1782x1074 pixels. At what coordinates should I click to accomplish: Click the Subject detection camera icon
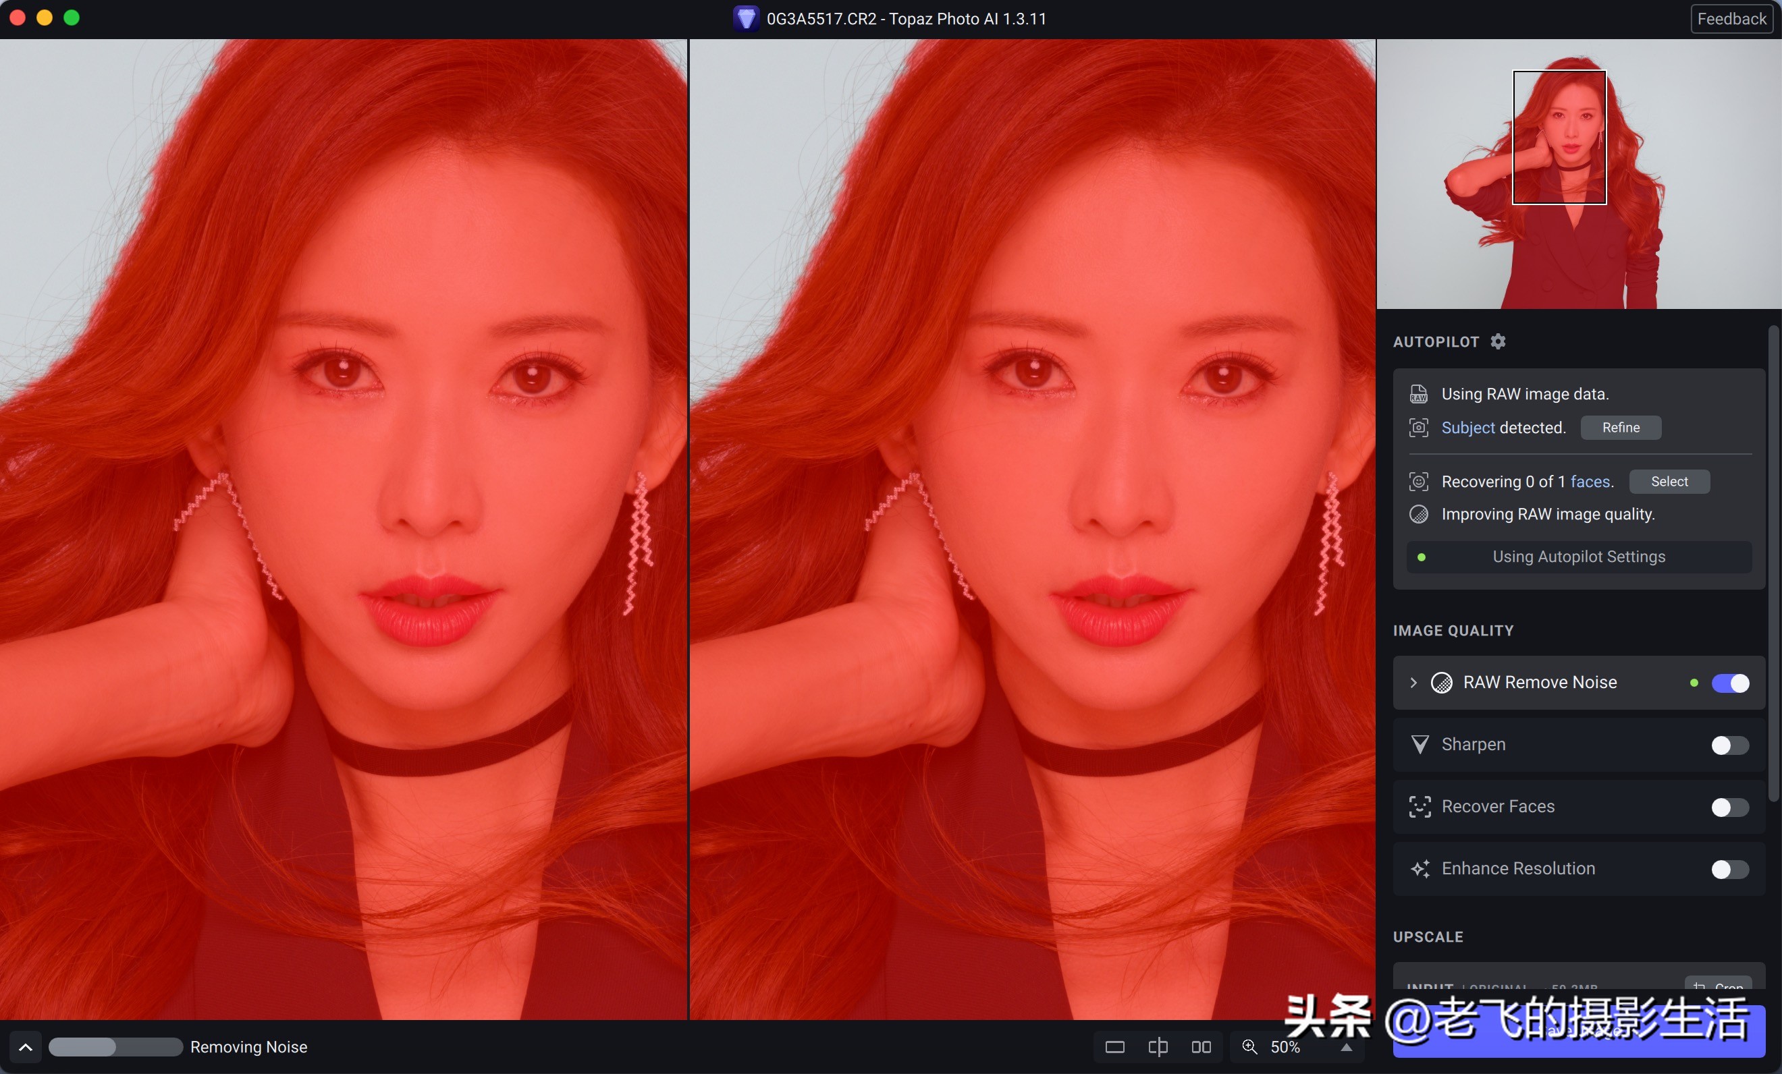coord(1418,427)
